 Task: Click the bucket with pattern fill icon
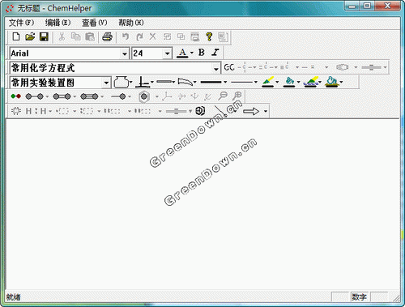[x=332, y=82]
